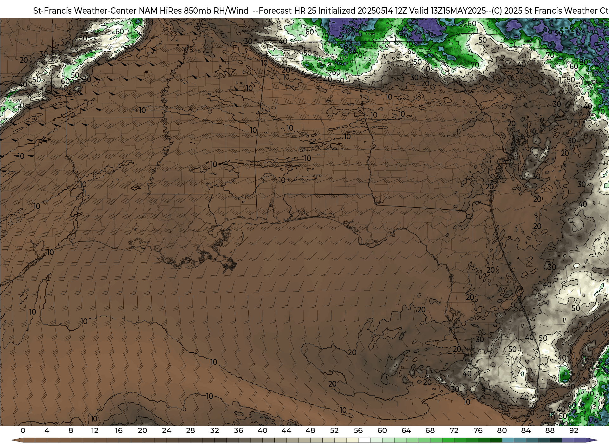Click the colorbar tick label '88'

tap(550, 431)
